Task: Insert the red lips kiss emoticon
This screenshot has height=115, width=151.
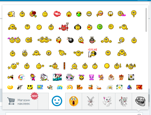Action: click(x=57, y=14)
